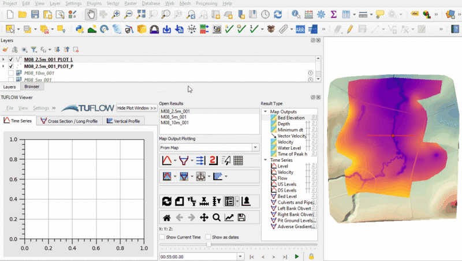Click the time series plot icon
Screen dimensions: 462x261
(x=167, y=161)
